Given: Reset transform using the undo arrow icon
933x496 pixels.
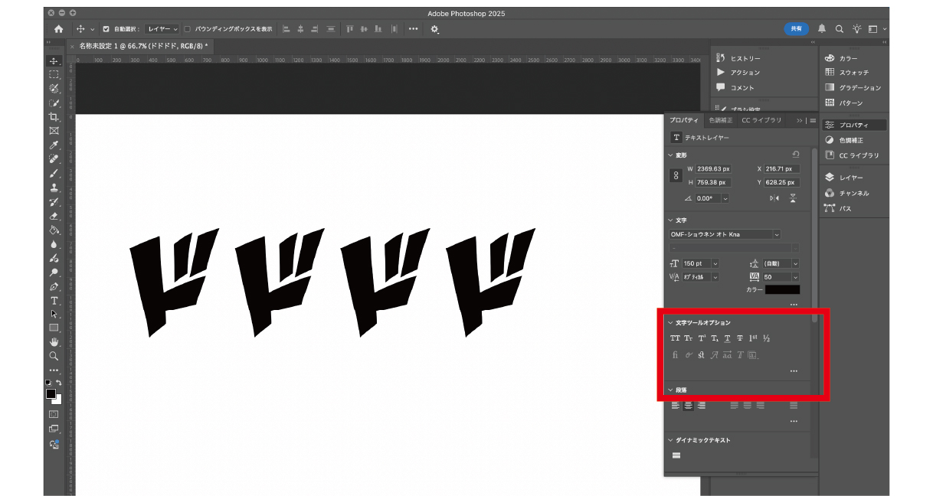Looking at the screenshot, I should click(x=795, y=154).
